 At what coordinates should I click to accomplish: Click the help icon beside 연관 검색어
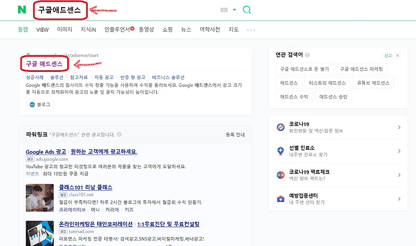307,55
